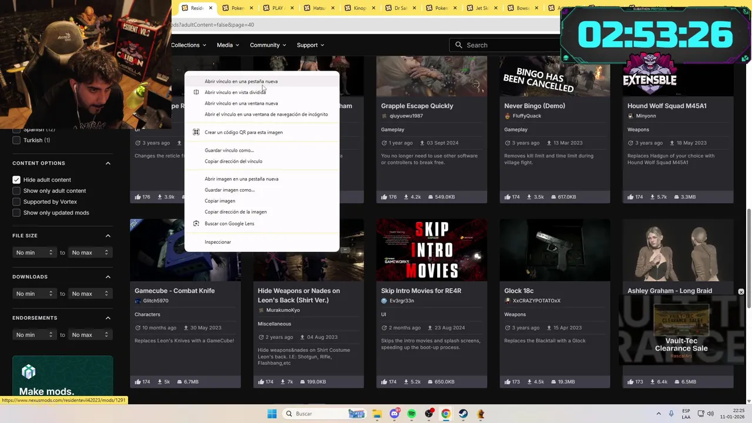The image size is (752, 423).
Task: Click the Nexus Mods Search field
Action: pos(505,45)
